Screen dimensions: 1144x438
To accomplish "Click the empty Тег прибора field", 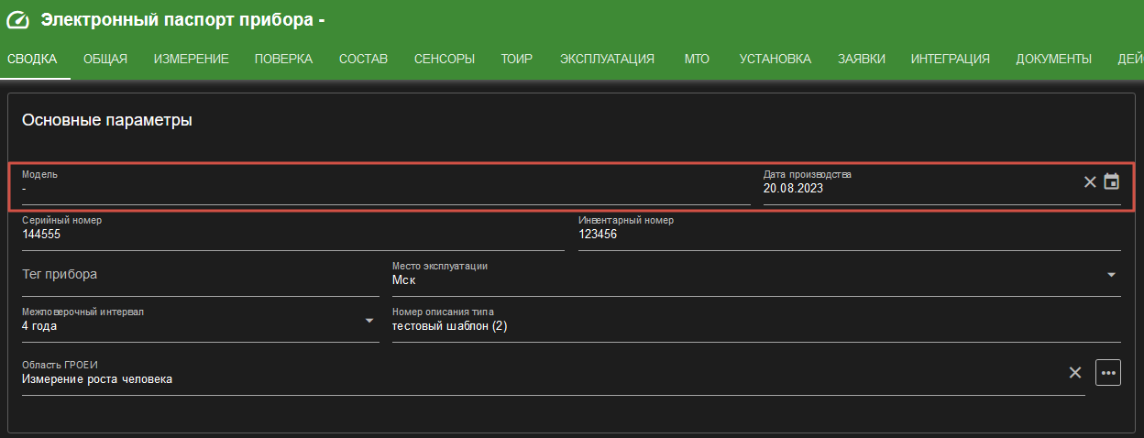I will tap(201, 275).
